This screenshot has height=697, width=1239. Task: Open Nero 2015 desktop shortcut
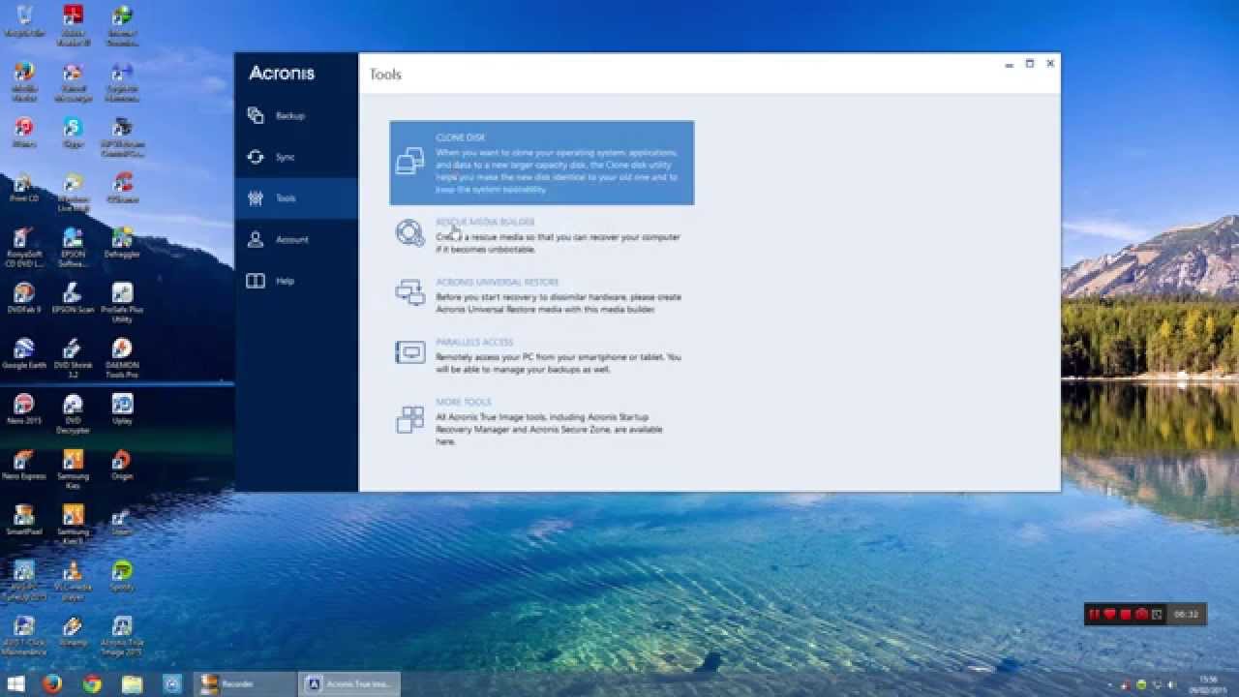click(24, 409)
